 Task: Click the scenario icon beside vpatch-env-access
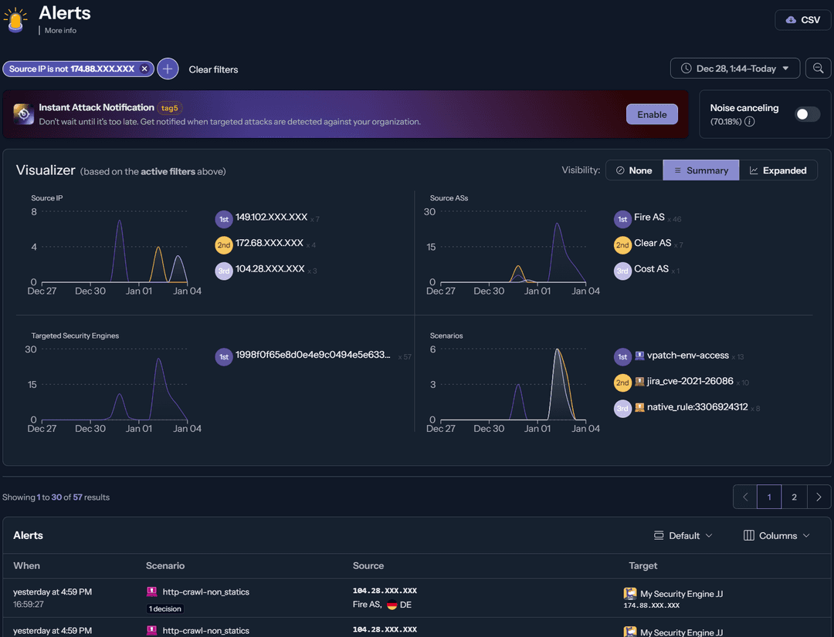[x=640, y=356]
